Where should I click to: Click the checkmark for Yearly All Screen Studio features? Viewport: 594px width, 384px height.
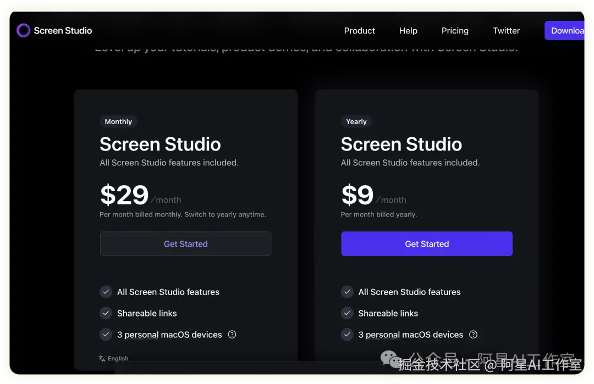(x=347, y=292)
